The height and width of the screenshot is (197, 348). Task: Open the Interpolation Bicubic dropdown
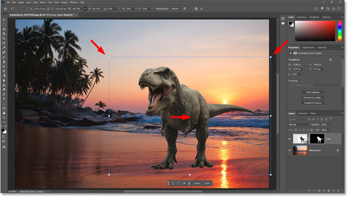point(176,9)
